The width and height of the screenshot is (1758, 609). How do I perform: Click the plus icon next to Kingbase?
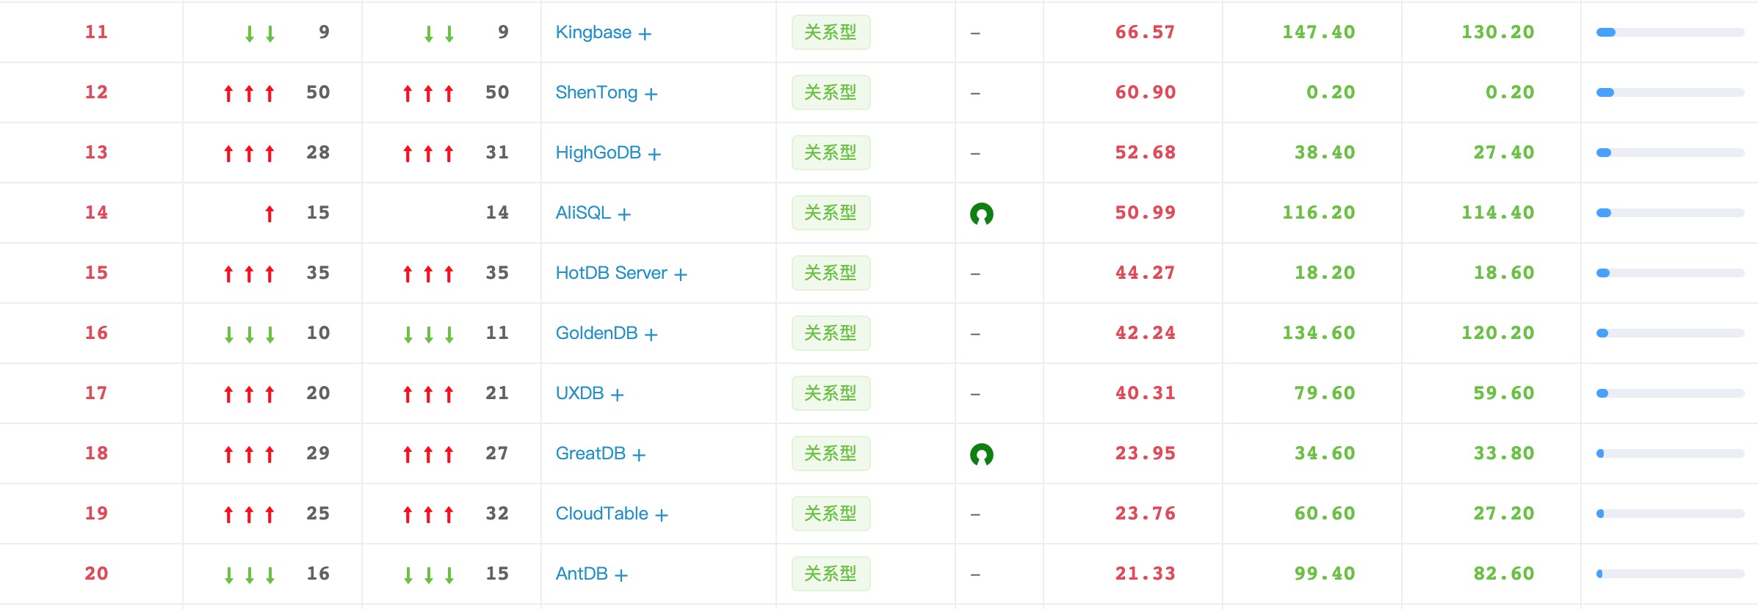pyautogui.click(x=645, y=34)
